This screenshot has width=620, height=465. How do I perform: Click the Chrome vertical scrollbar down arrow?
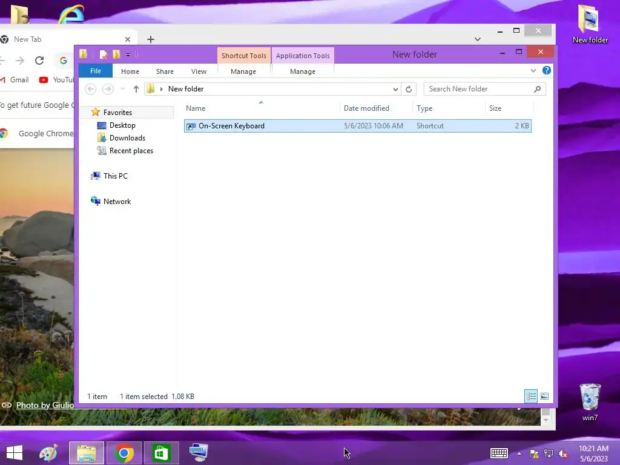point(546,420)
